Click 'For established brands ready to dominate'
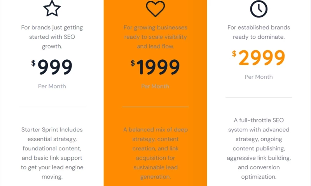 point(259,32)
